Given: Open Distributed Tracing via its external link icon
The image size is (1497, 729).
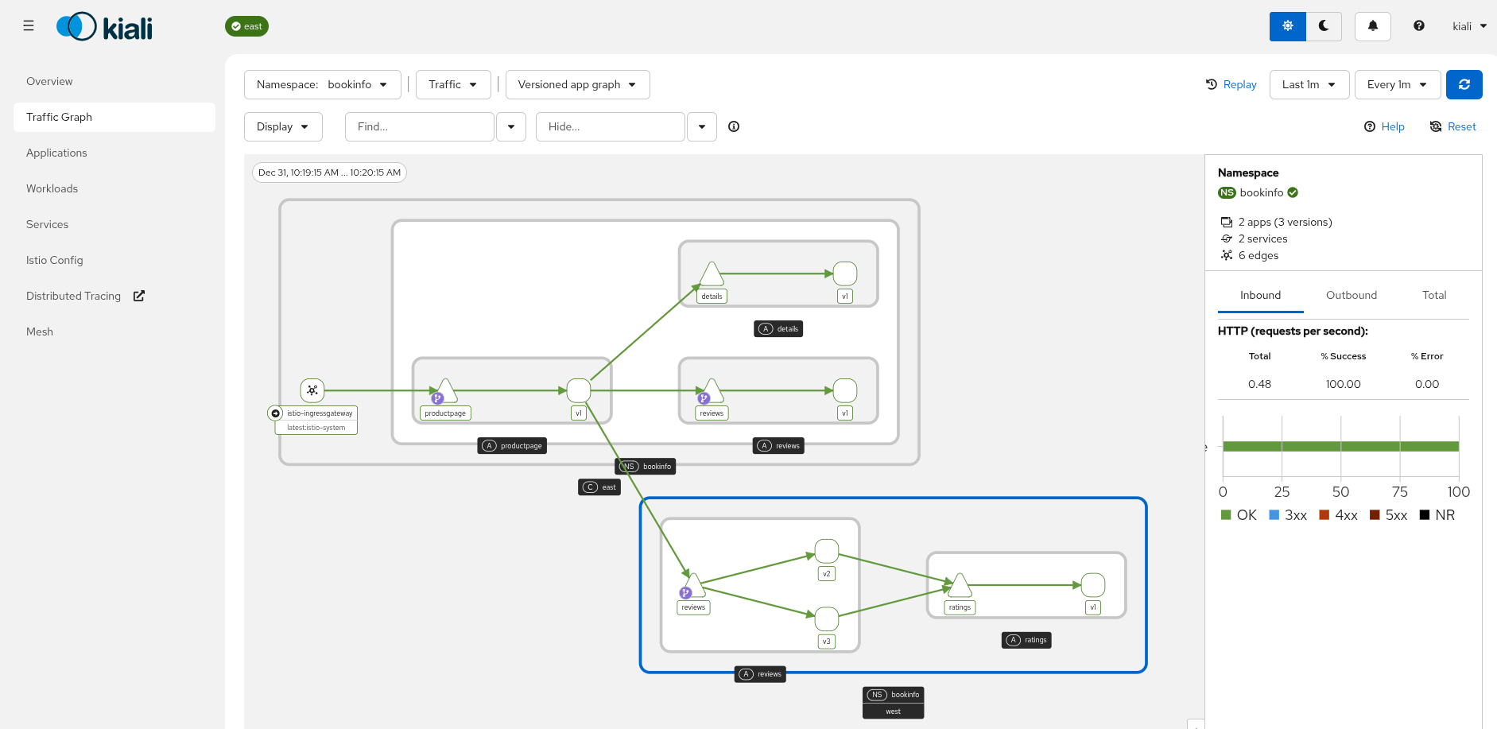Looking at the screenshot, I should click(138, 296).
